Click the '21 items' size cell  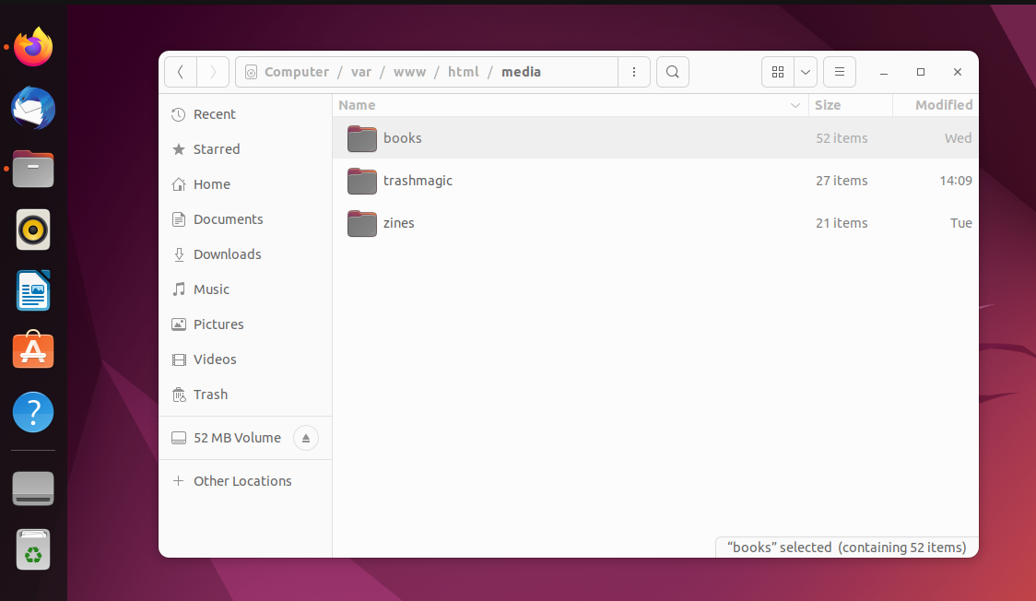pyautogui.click(x=842, y=223)
